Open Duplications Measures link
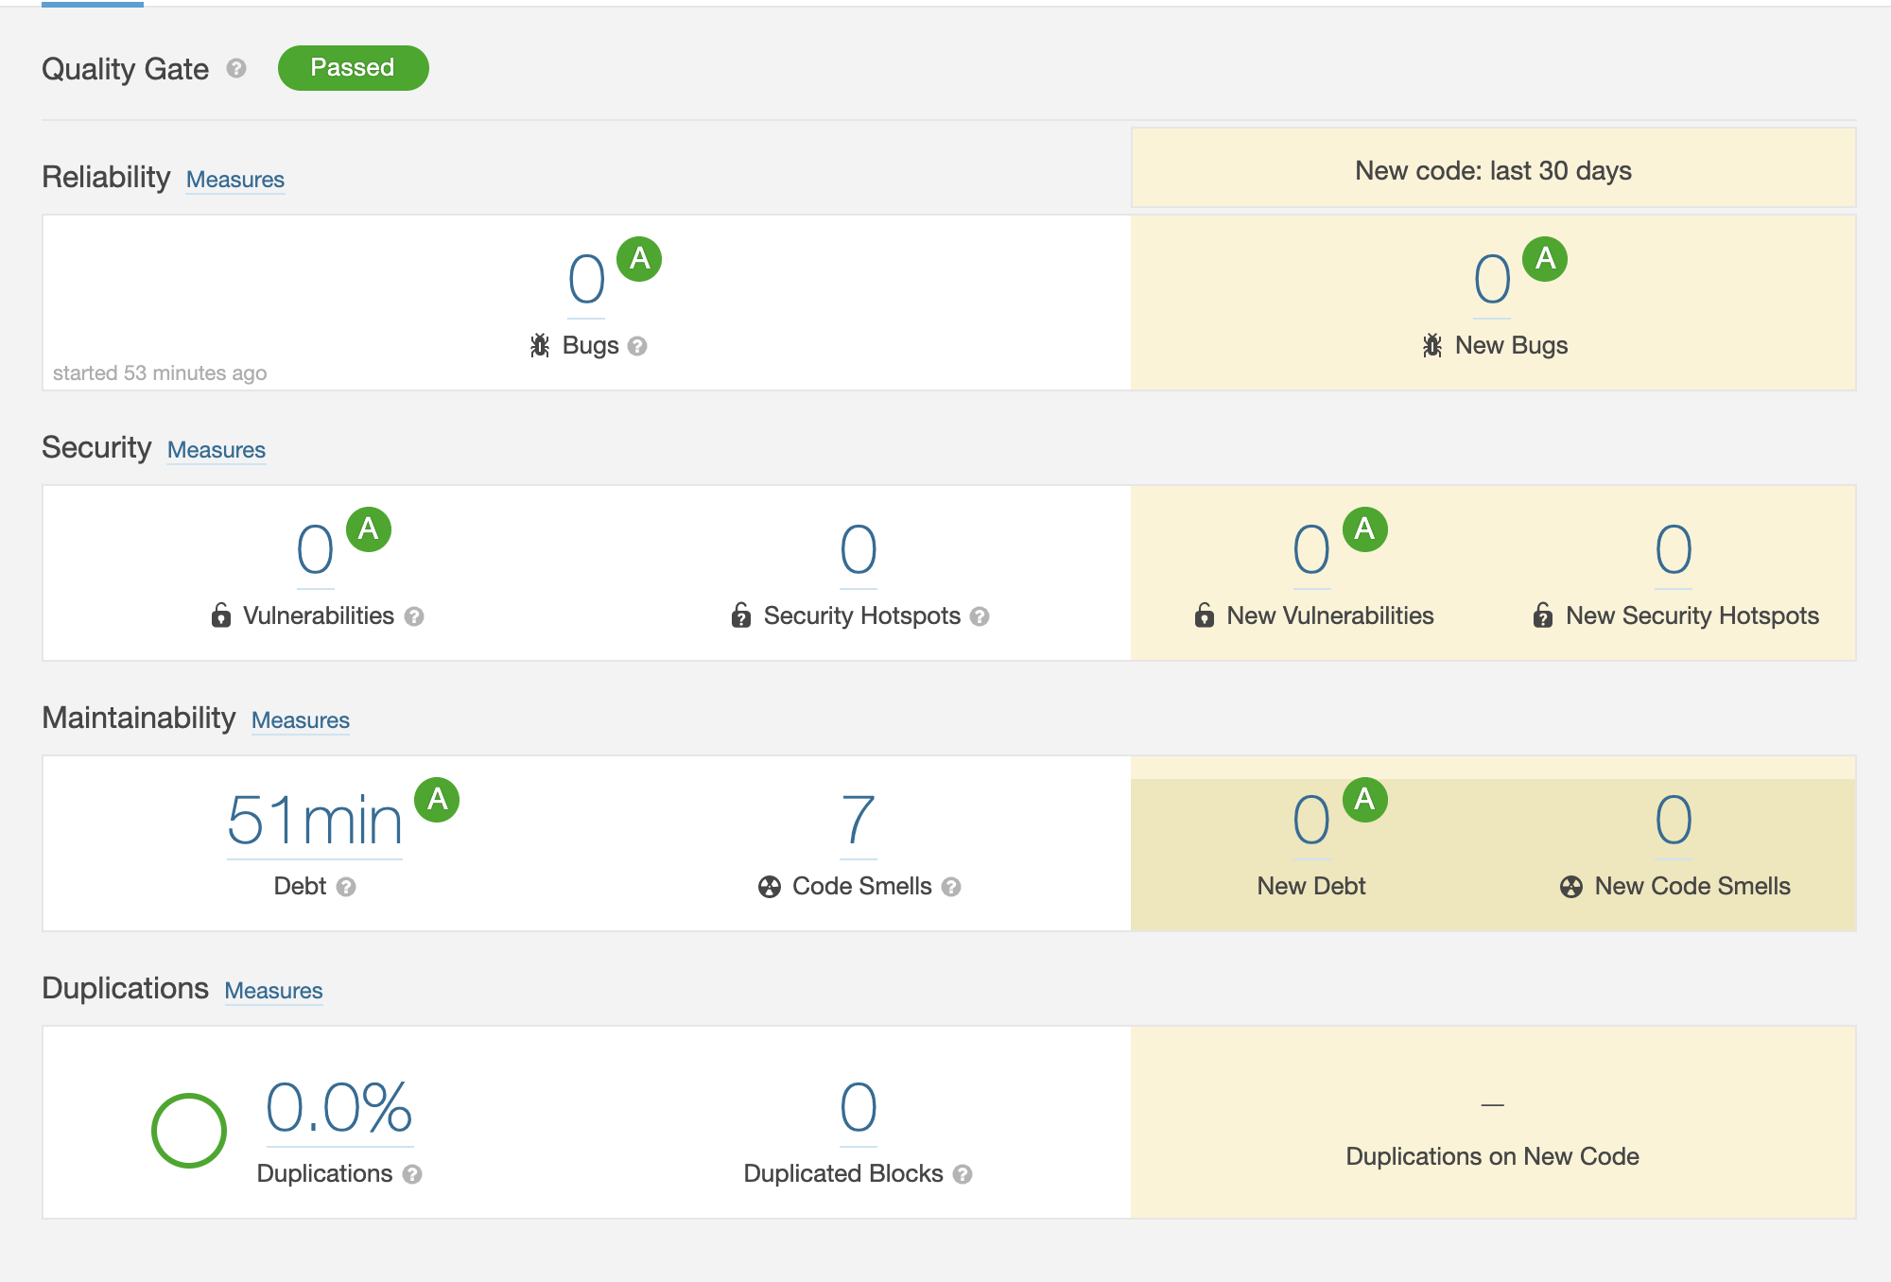Viewport: 1891px width, 1282px height. 273,991
